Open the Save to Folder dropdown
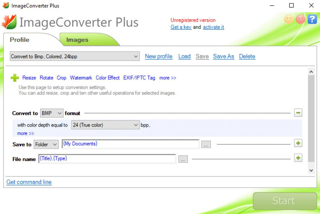The image size is (320, 214). pos(46,144)
